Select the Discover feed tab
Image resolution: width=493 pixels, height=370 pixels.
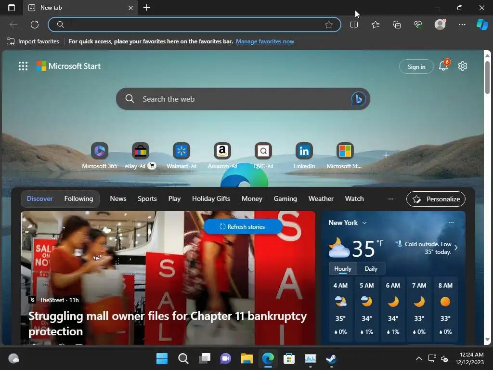39,198
